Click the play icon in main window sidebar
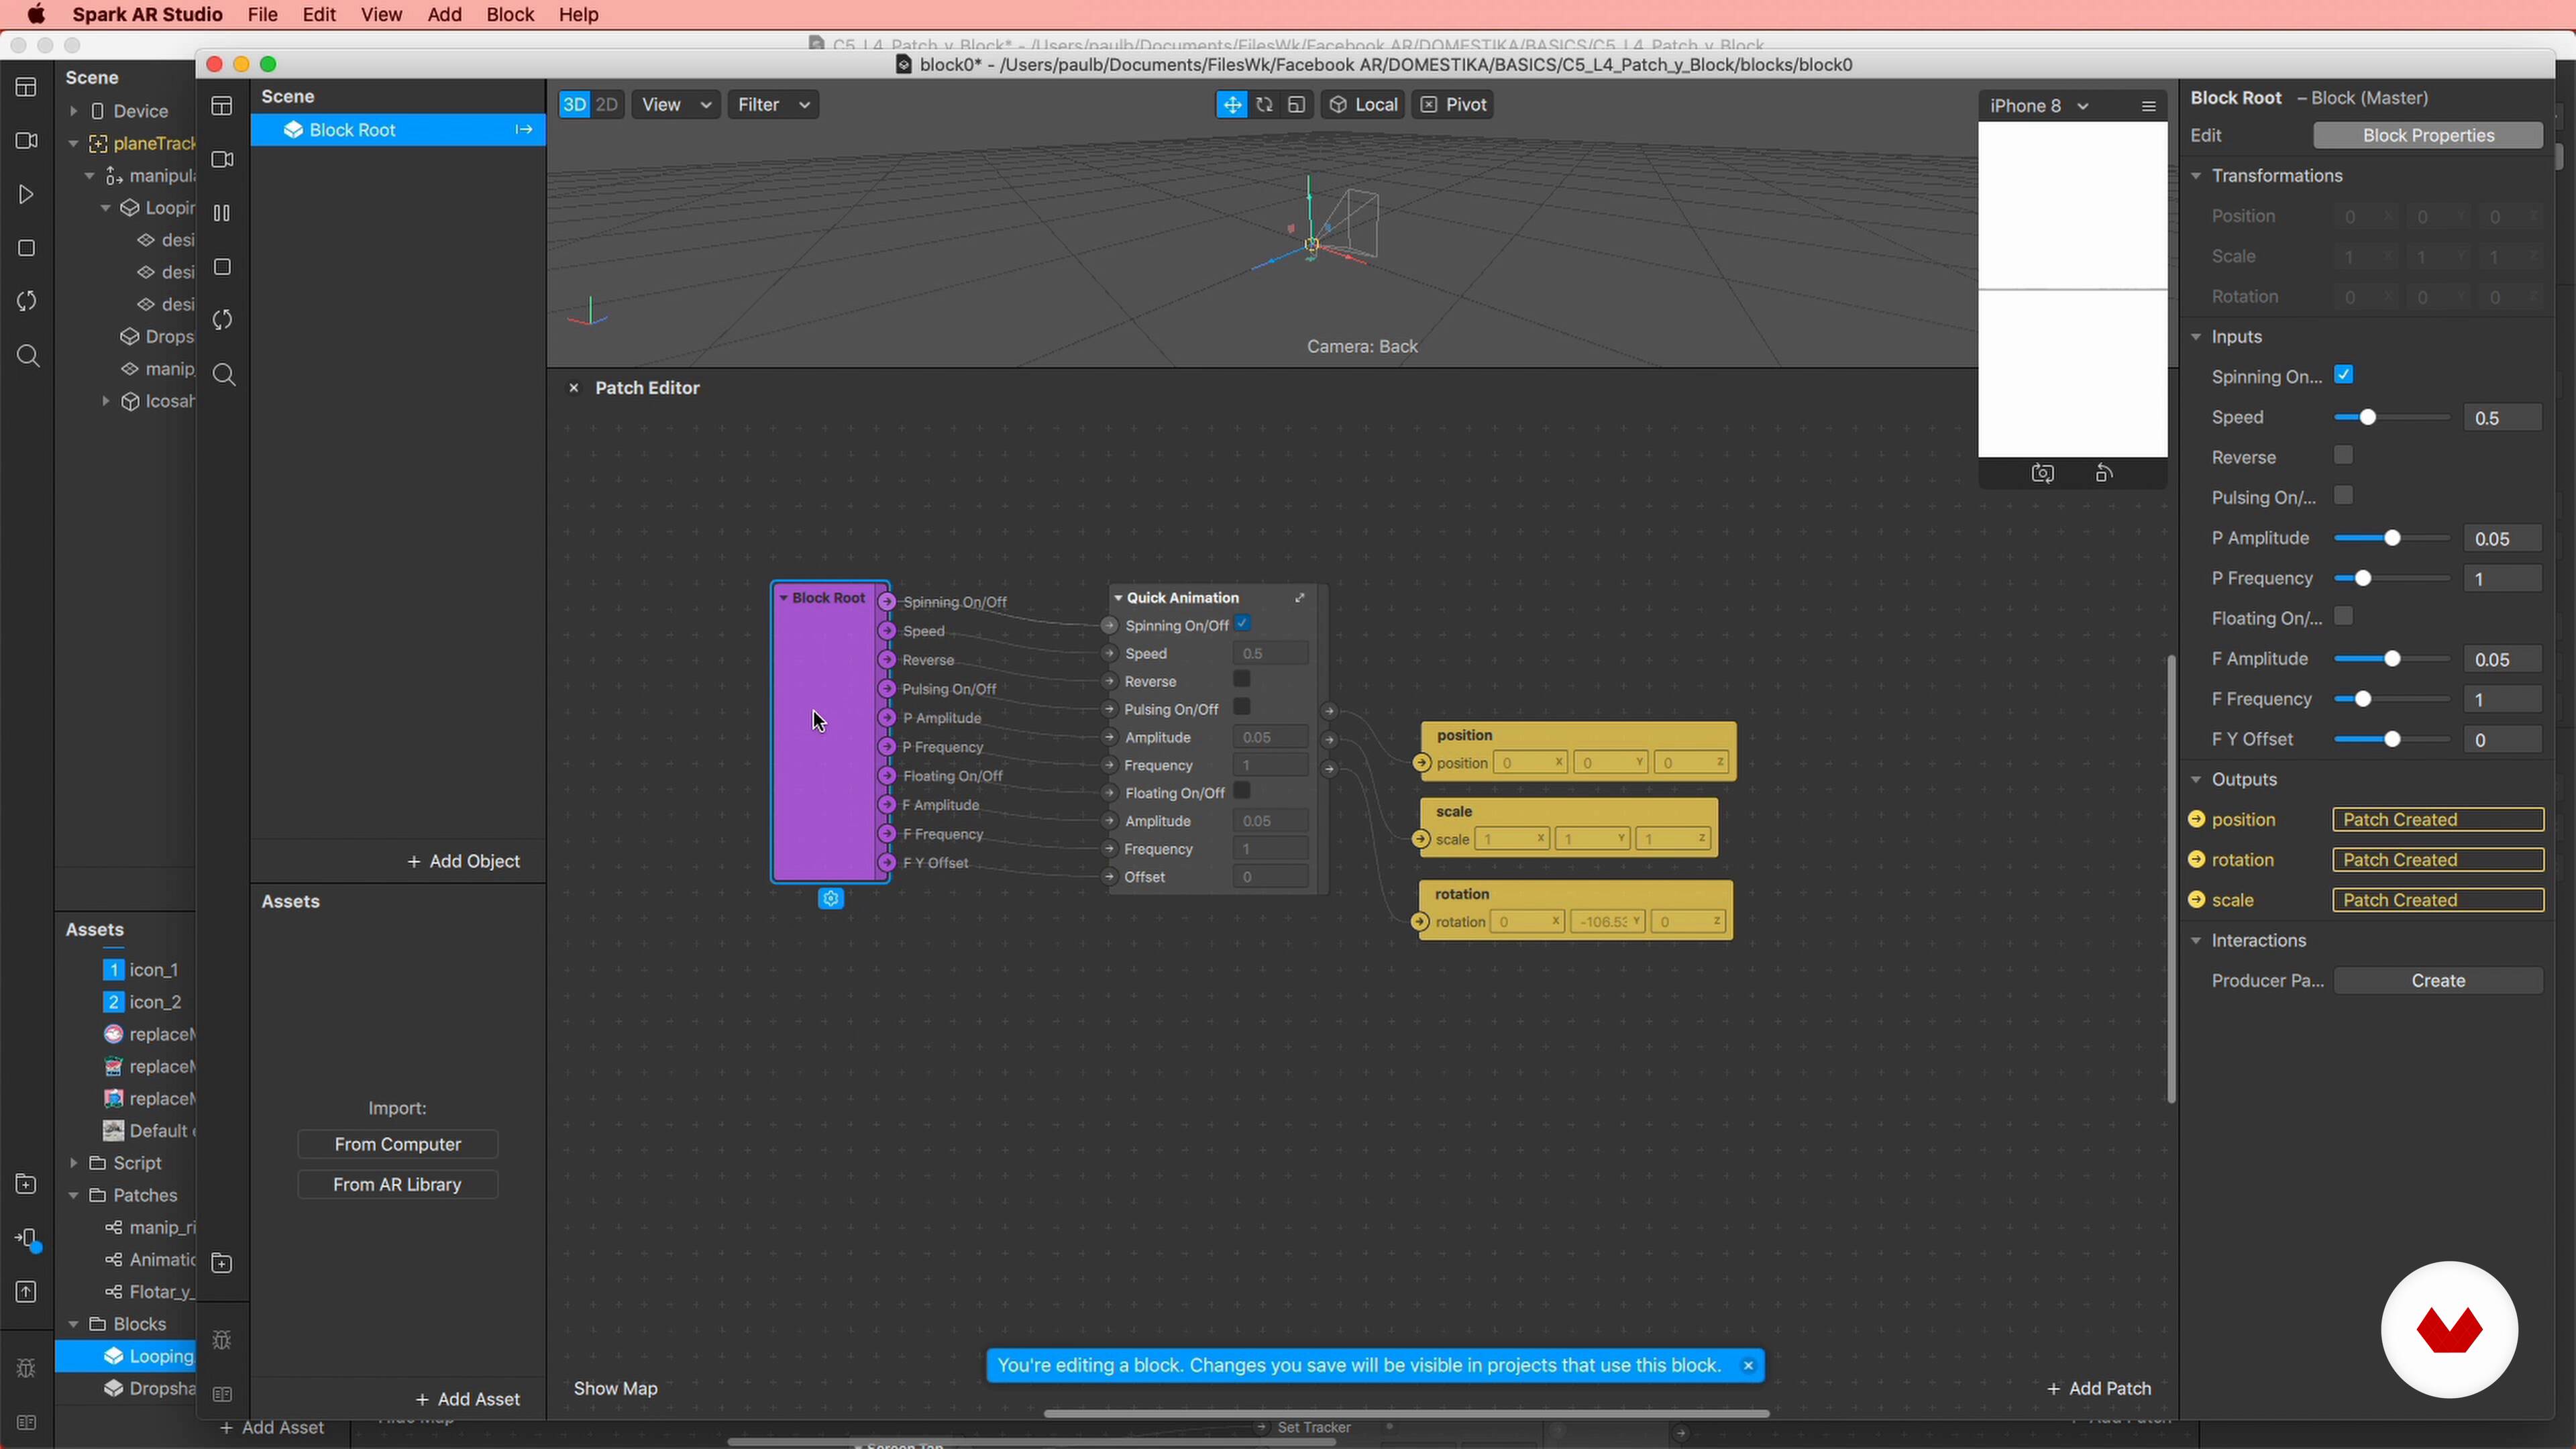The height and width of the screenshot is (1449, 2576). (27, 195)
